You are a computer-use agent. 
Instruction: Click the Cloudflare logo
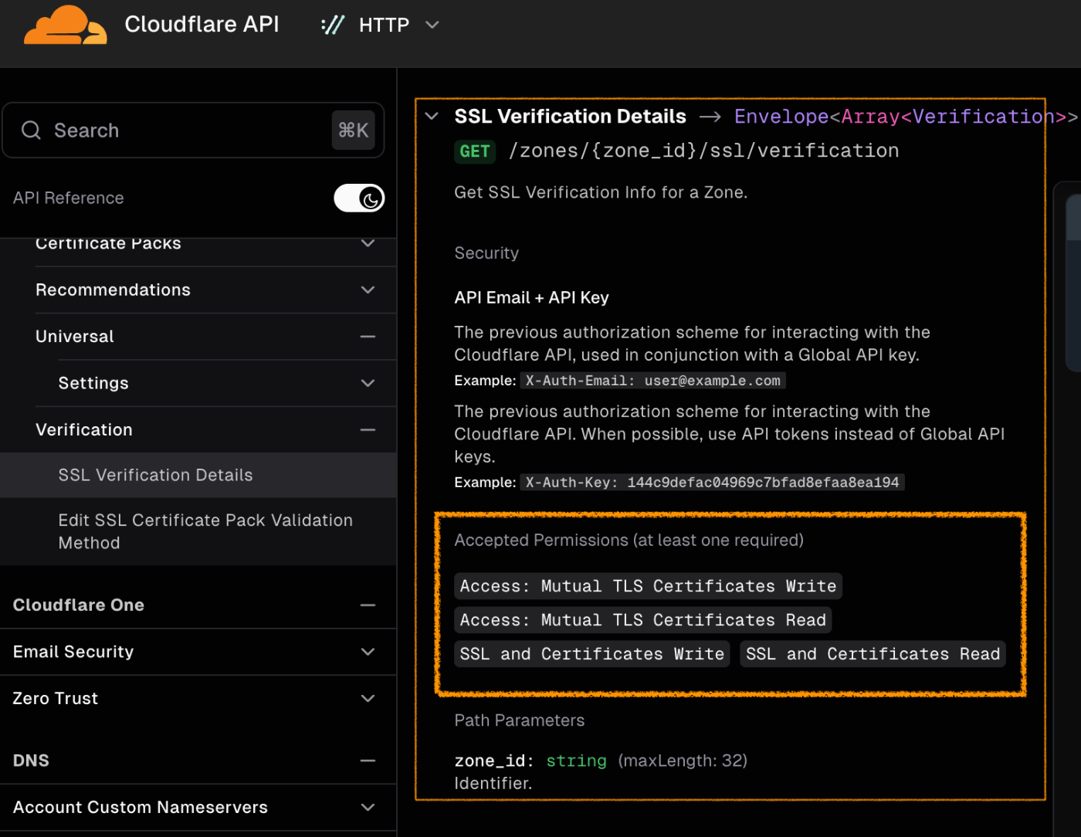click(65, 25)
